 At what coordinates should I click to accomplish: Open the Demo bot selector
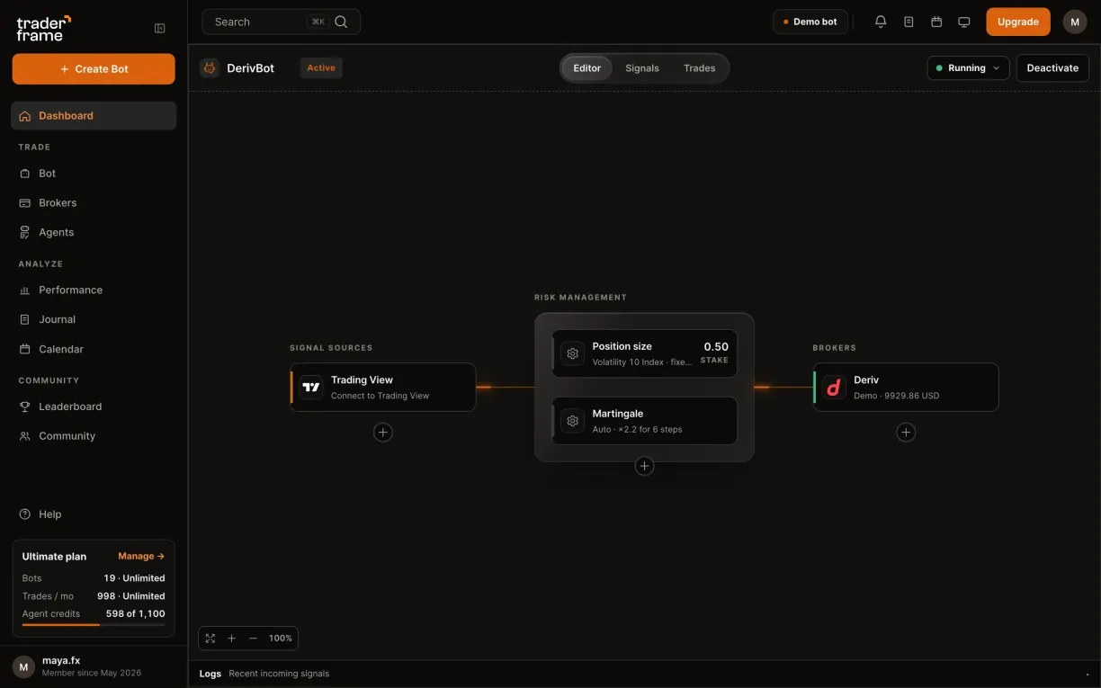pyautogui.click(x=810, y=22)
